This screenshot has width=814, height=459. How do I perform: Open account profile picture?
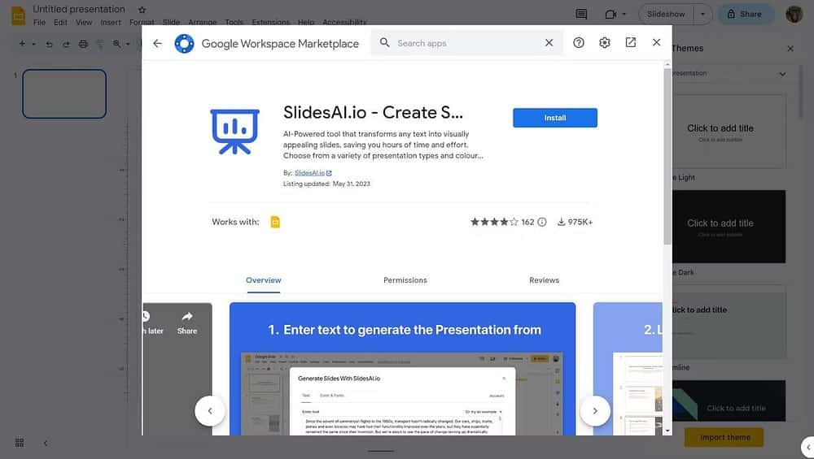(x=794, y=14)
